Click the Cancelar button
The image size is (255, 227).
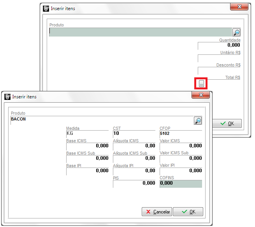(x=157, y=212)
